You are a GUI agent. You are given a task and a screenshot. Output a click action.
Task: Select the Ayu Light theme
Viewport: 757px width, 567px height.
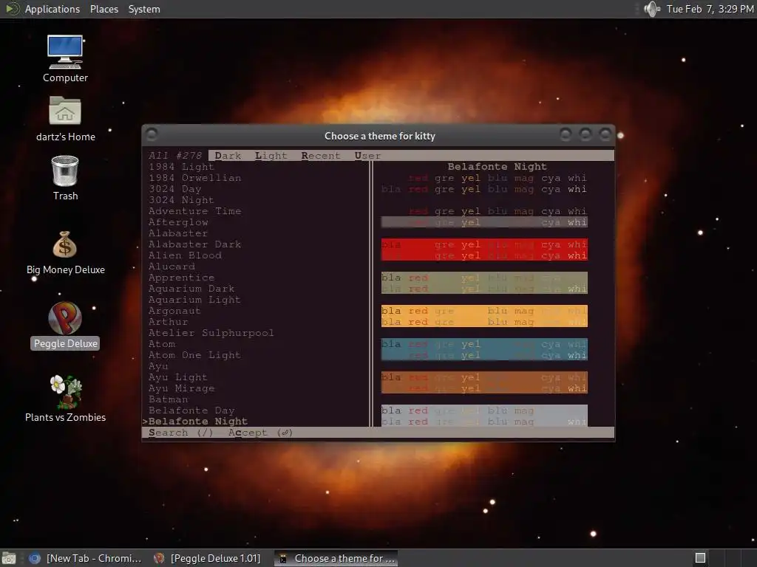pyautogui.click(x=177, y=377)
